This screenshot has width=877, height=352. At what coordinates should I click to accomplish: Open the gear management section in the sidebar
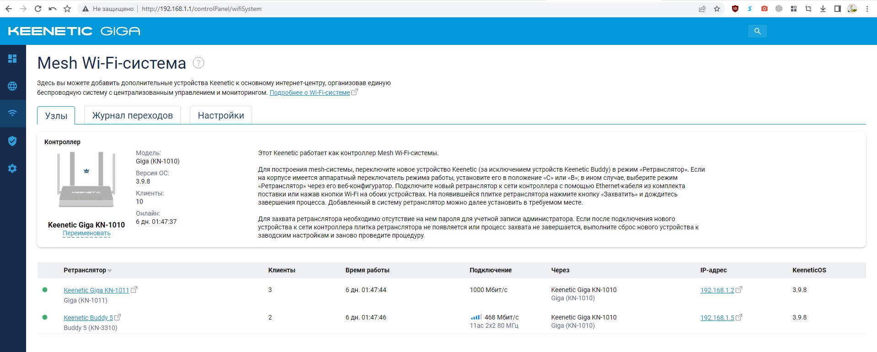click(x=12, y=168)
